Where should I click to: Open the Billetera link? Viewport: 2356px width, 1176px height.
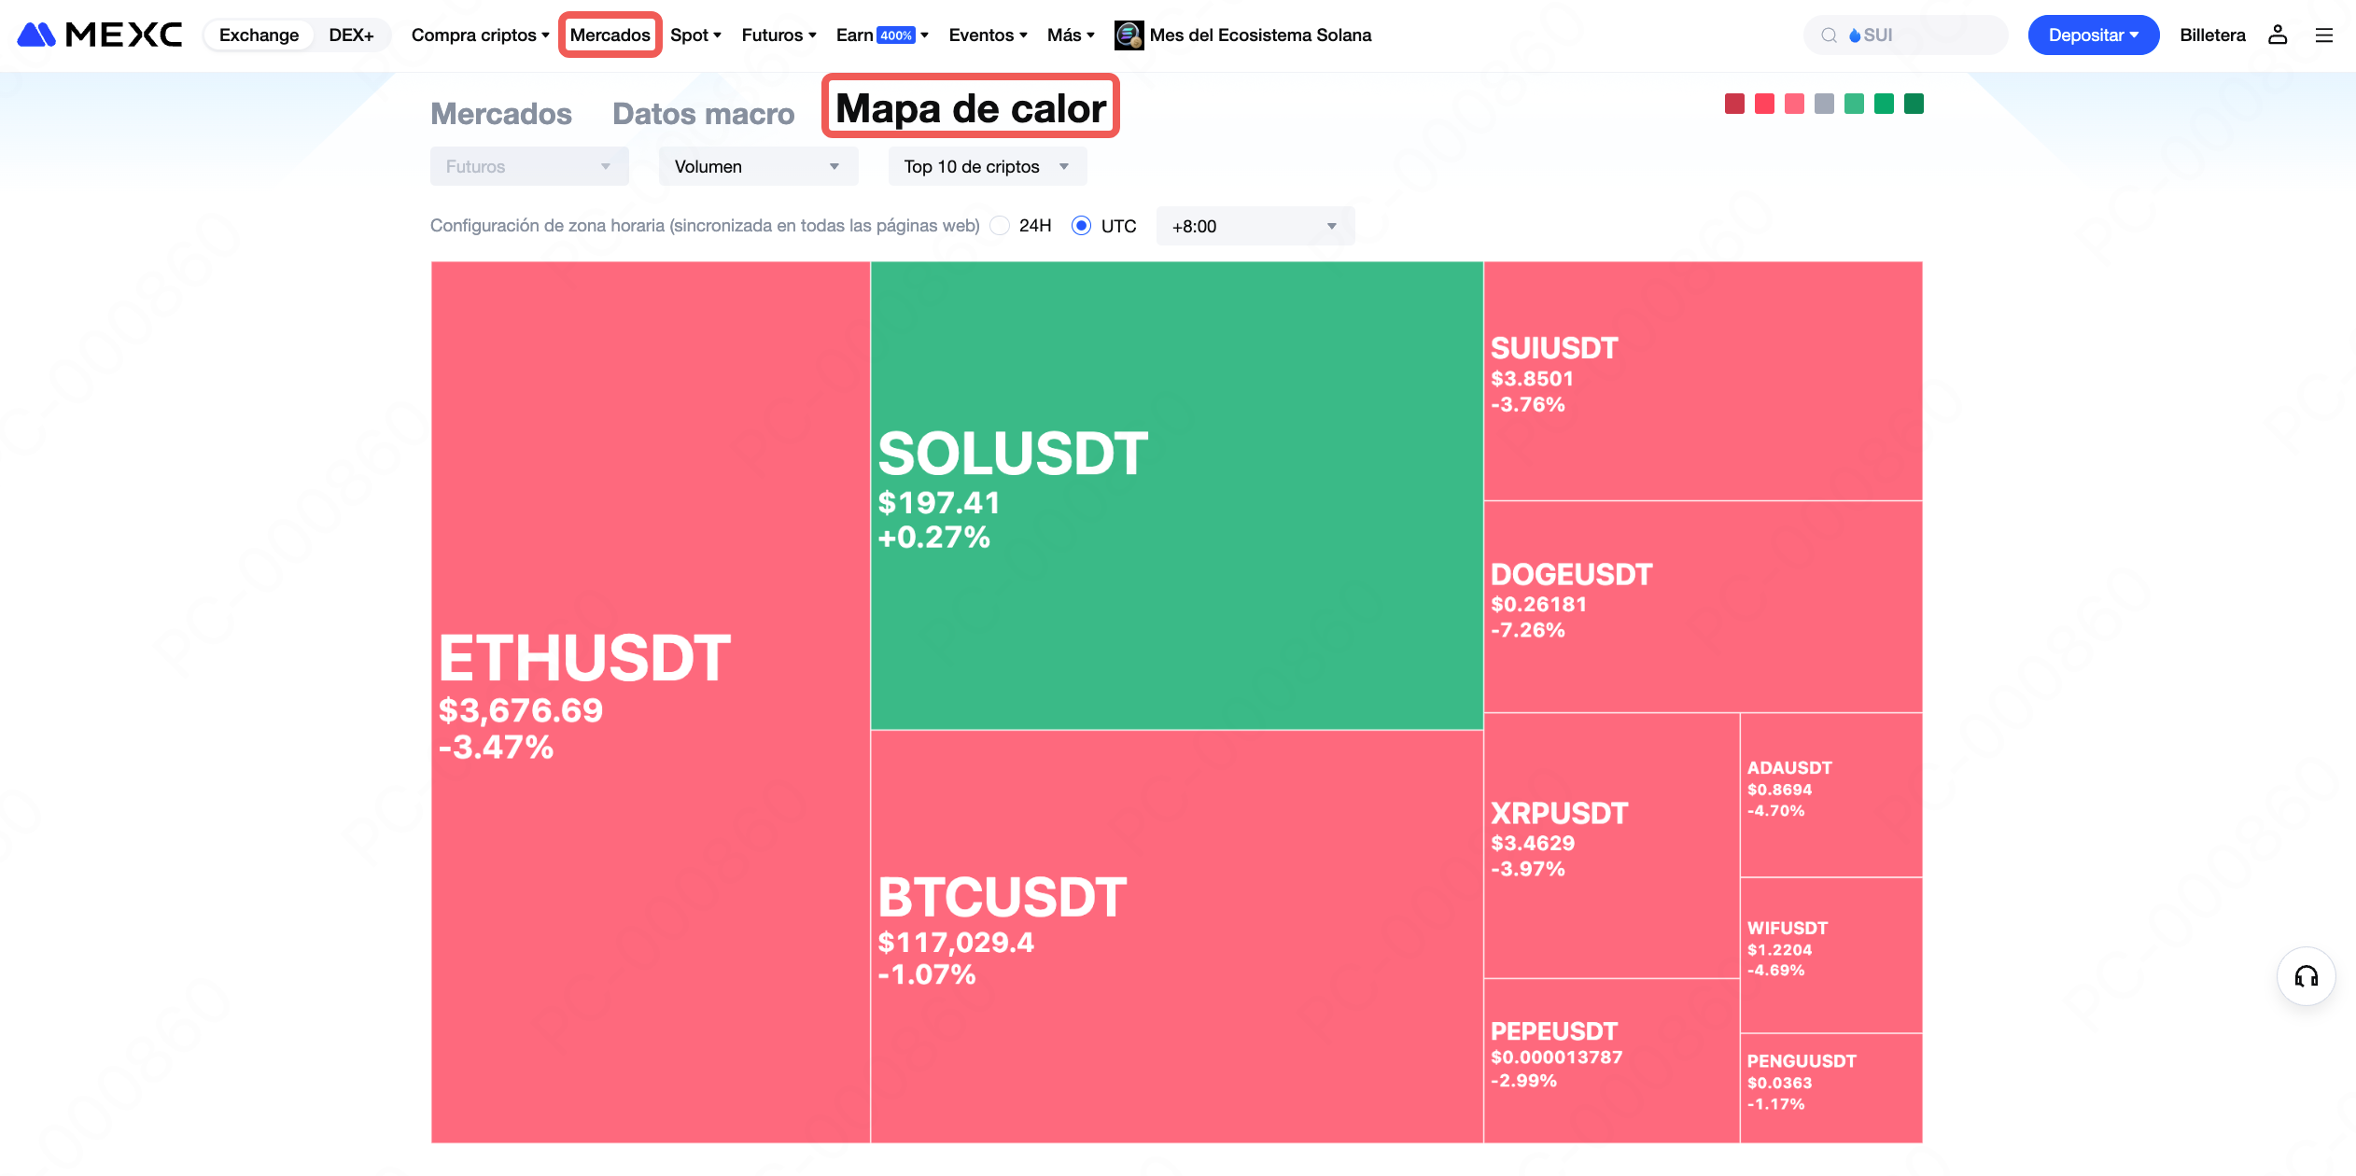coord(2212,35)
